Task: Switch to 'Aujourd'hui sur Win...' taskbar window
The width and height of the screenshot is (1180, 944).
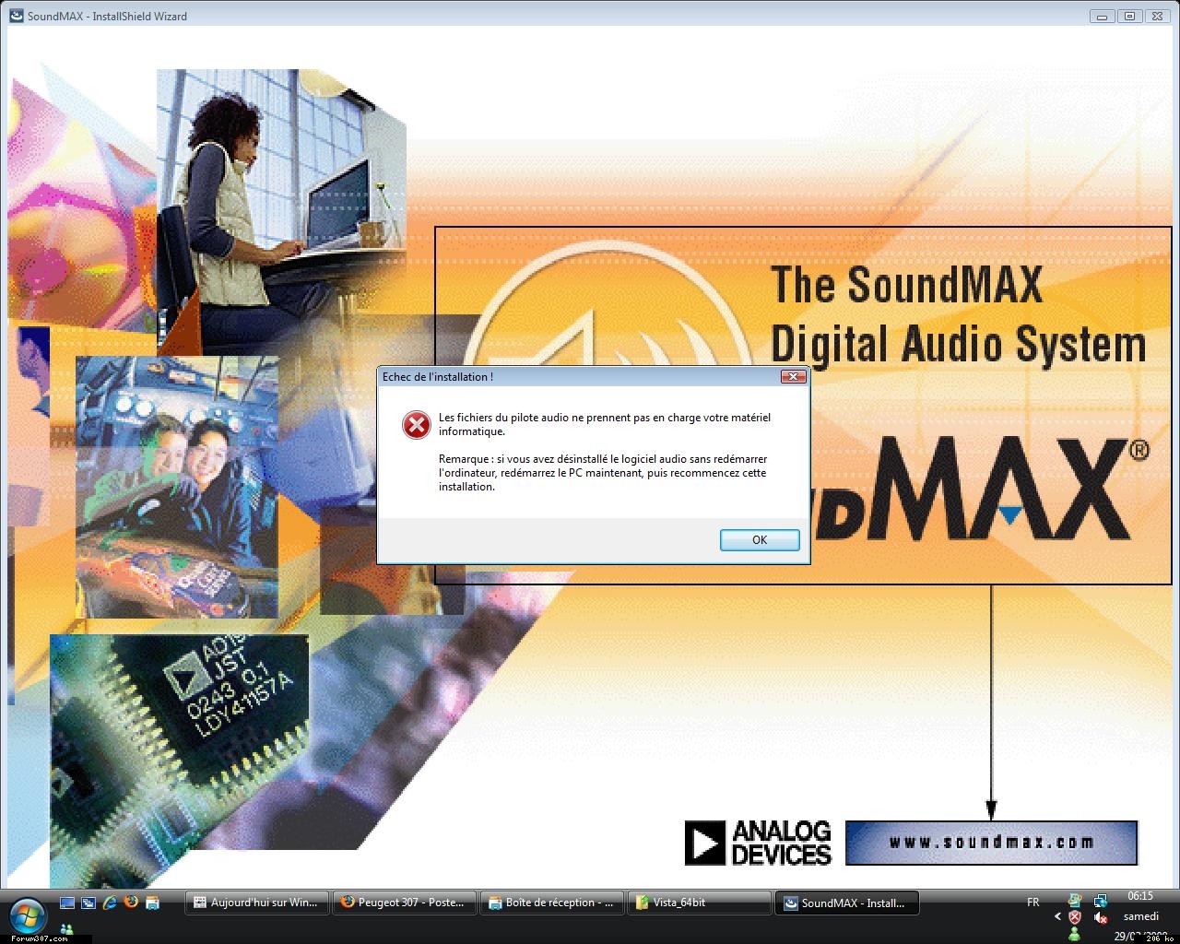Action: (256, 903)
